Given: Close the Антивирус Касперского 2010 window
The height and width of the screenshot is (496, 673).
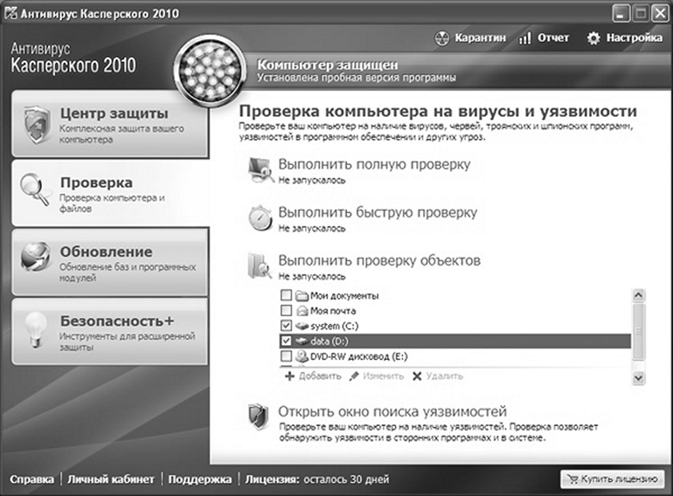Looking at the screenshot, I should 660,13.
